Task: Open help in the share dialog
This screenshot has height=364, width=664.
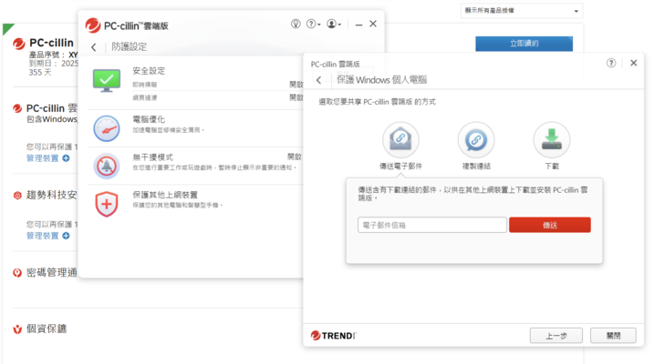Action: pyautogui.click(x=611, y=63)
